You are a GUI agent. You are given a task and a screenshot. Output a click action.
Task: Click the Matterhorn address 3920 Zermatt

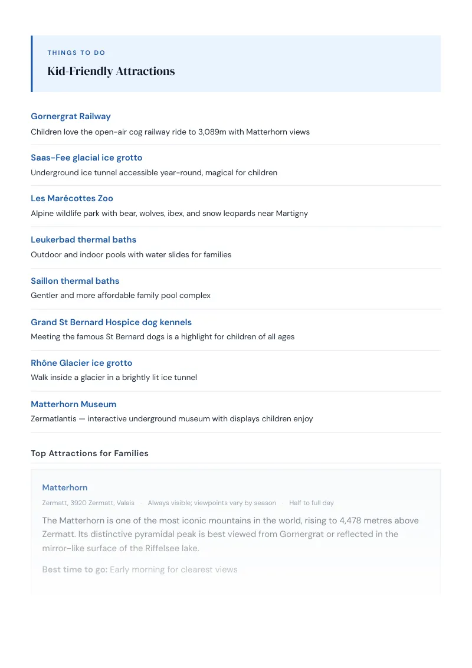pos(88,503)
